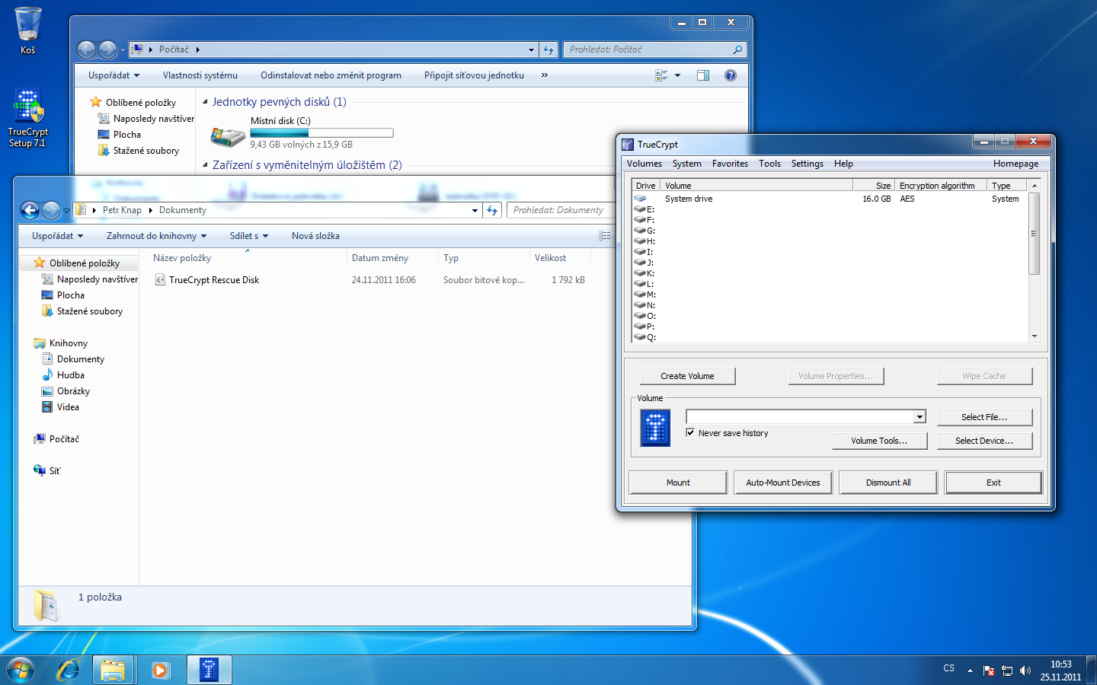
Task: Click the TrueCrypt logo in Volume group
Action: [x=655, y=428]
